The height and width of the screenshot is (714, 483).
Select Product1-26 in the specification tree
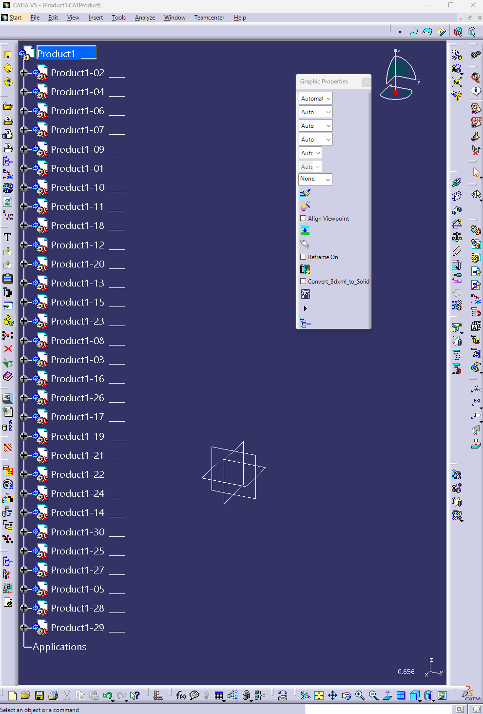tap(77, 398)
